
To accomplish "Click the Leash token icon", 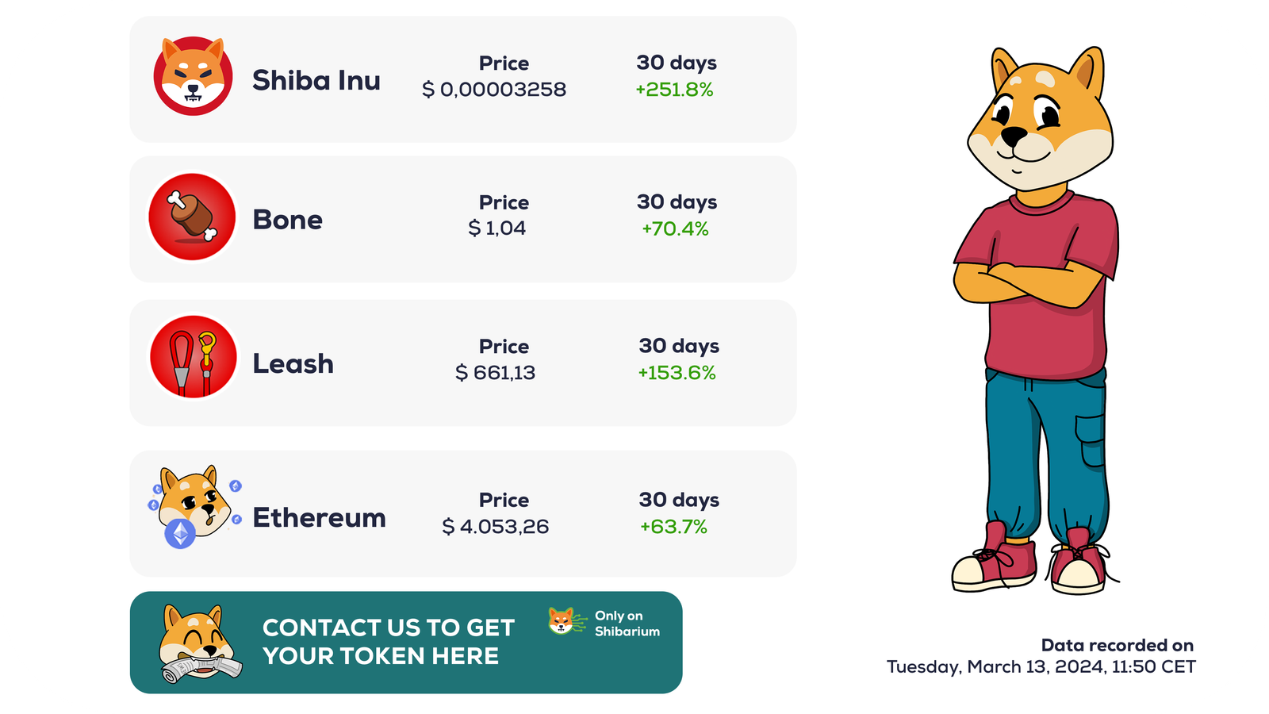I will [x=193, y=358].
